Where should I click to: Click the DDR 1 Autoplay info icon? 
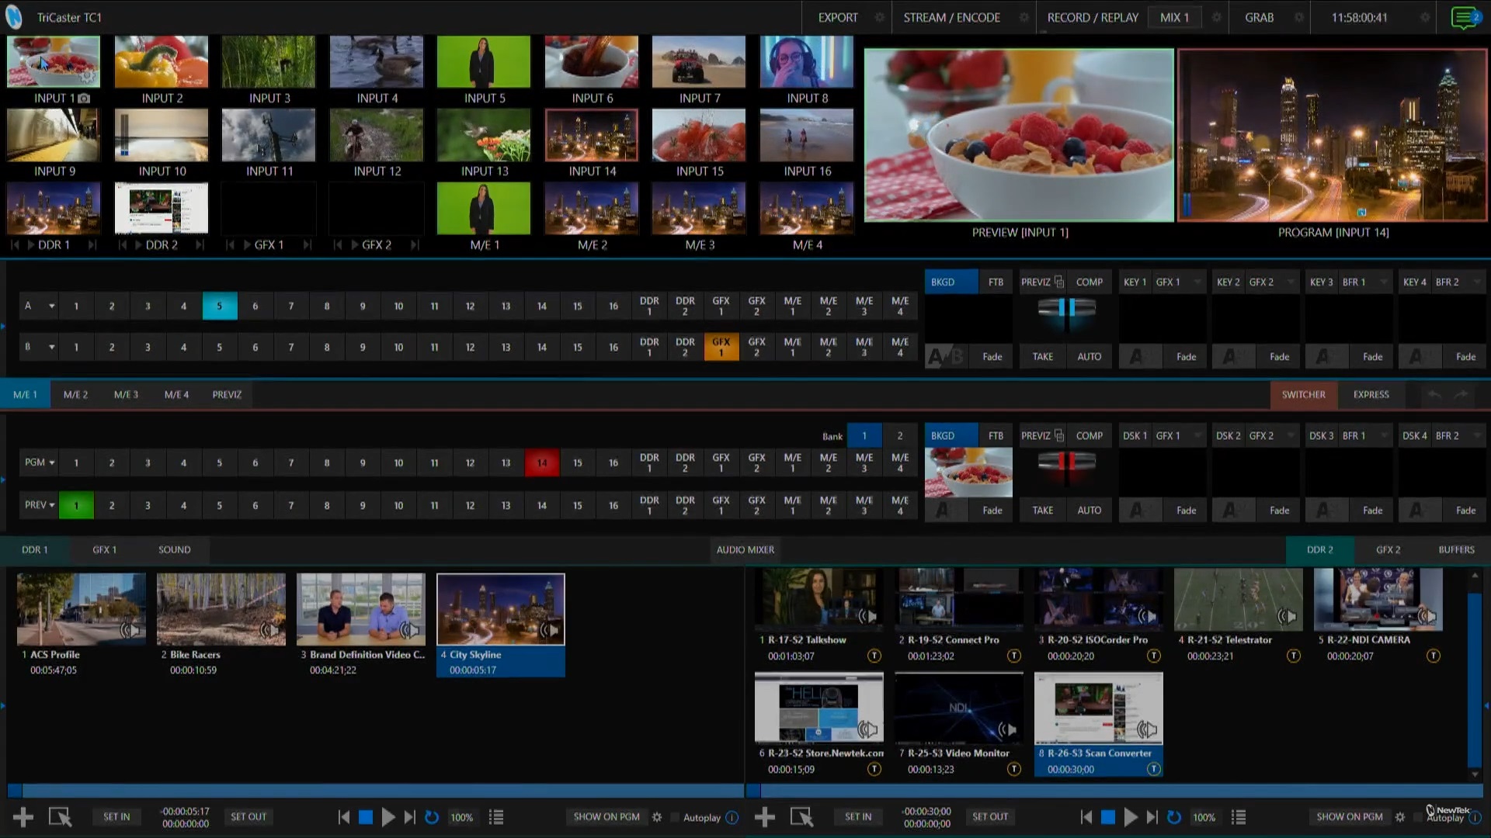click(732, 817)
